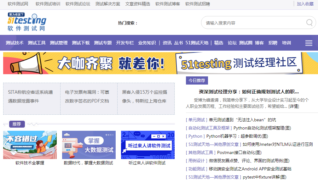Click the 51testing logo
318x182 pixels.
point(27,22)
